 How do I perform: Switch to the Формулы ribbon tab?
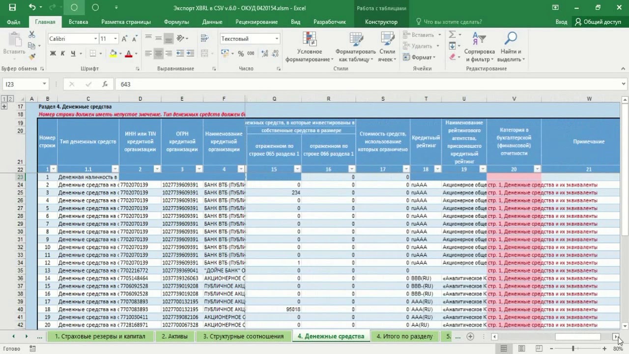tap(176, 22)
